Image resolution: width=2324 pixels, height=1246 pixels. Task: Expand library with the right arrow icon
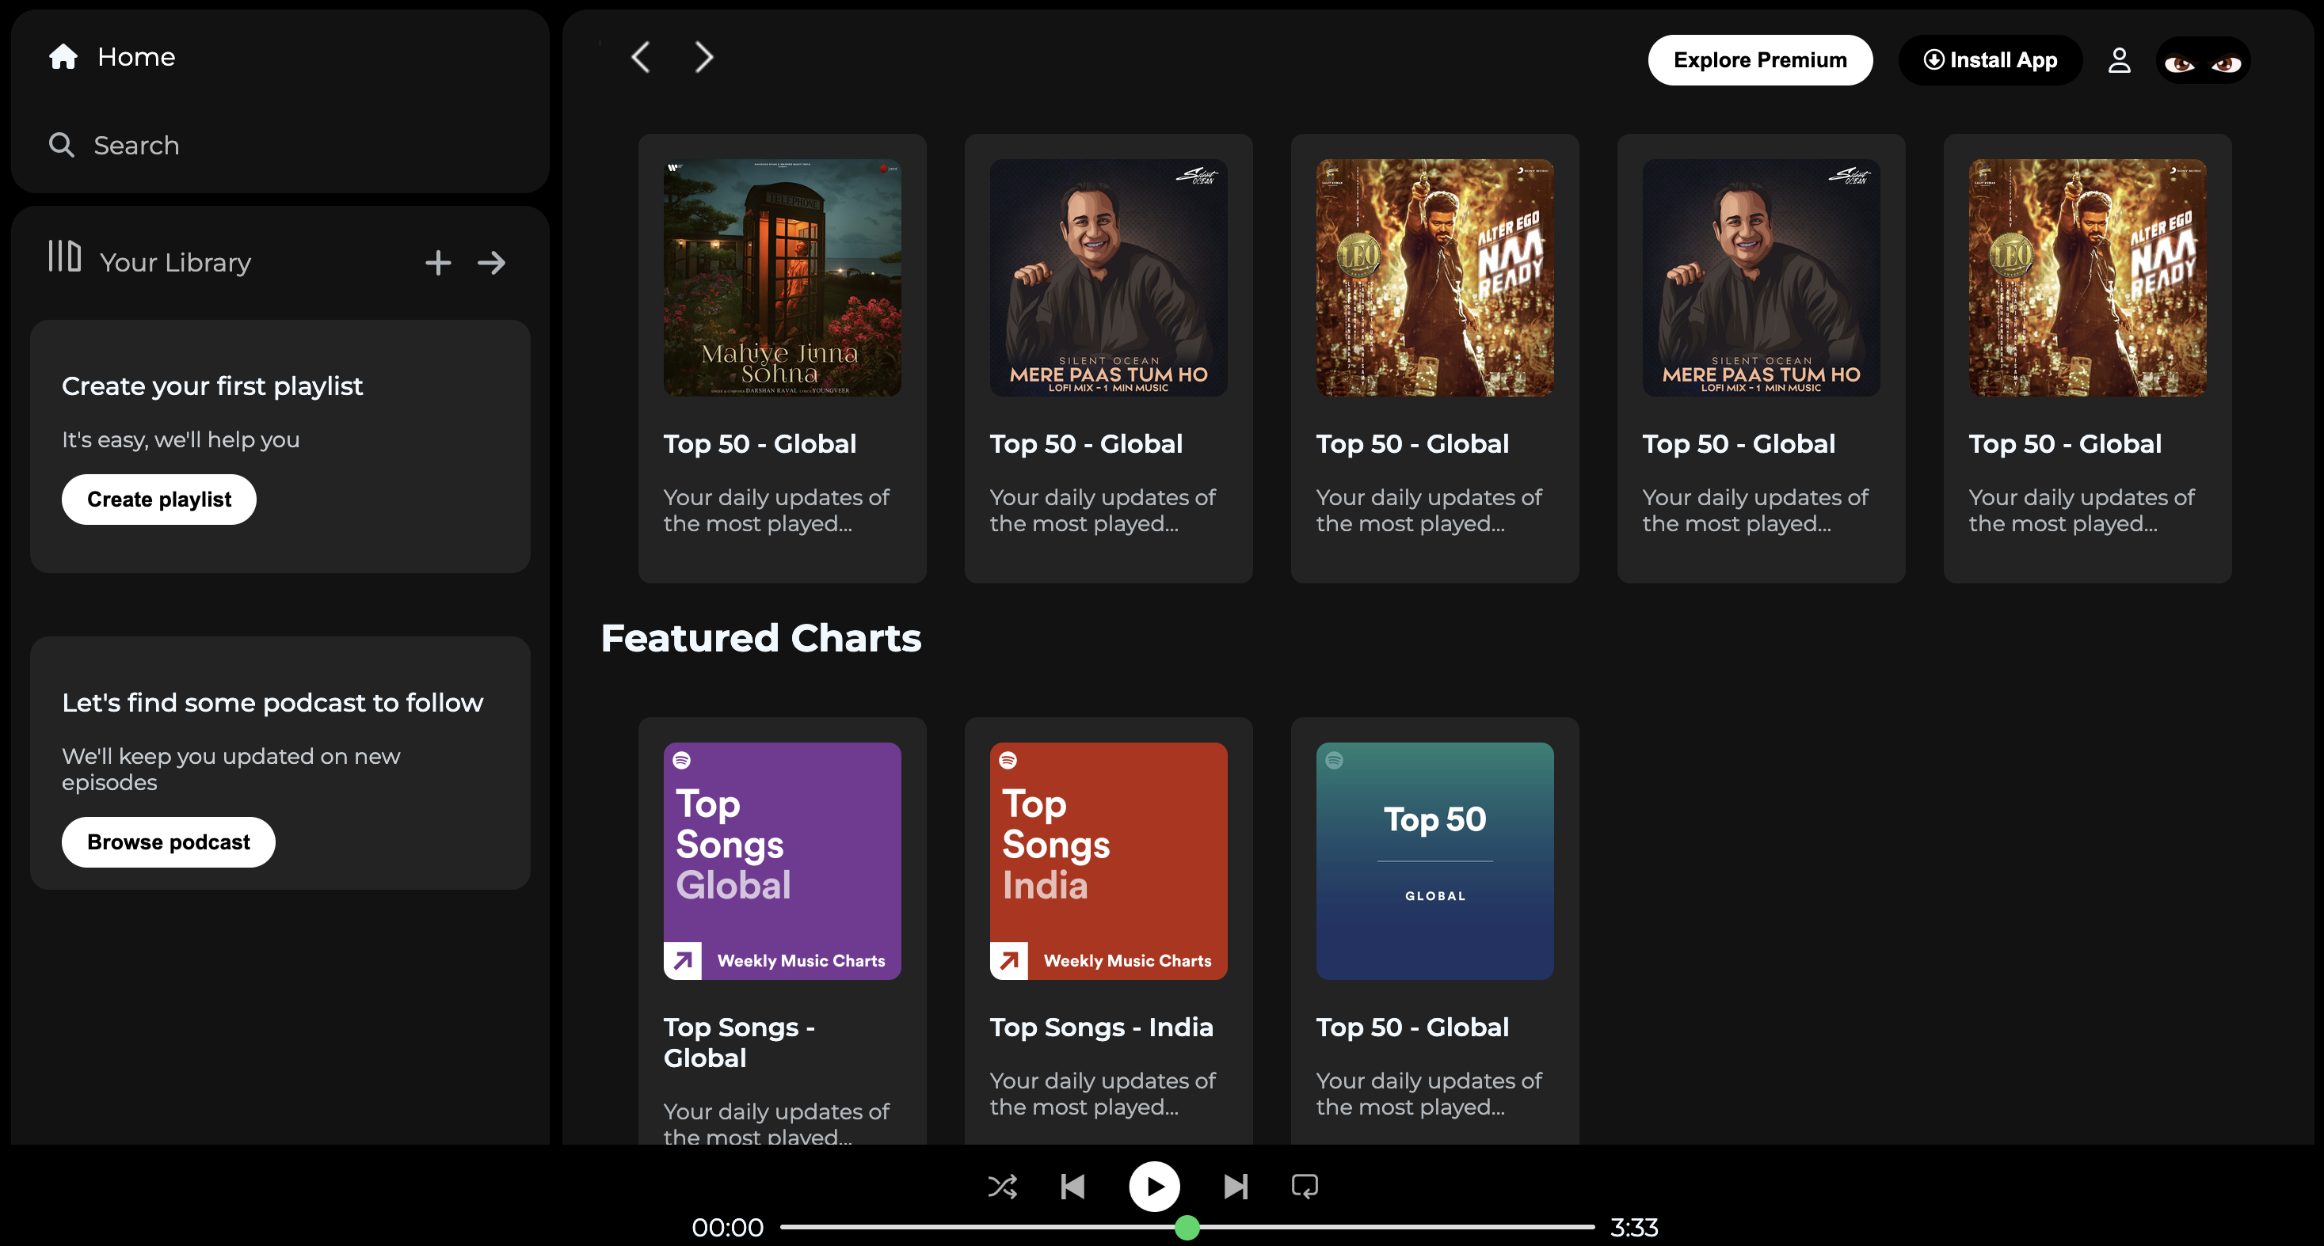point(492,262)
